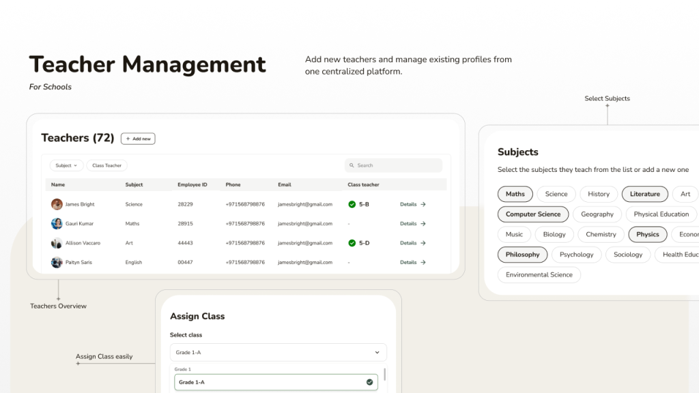Viewport: 699px width, 393px height.
Task: Click the chevron in Select class box
Action: pyautogui.click(x=377, y=353)
